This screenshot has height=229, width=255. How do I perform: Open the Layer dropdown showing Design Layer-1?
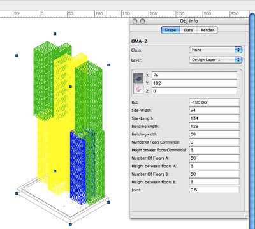pos(215,60)
